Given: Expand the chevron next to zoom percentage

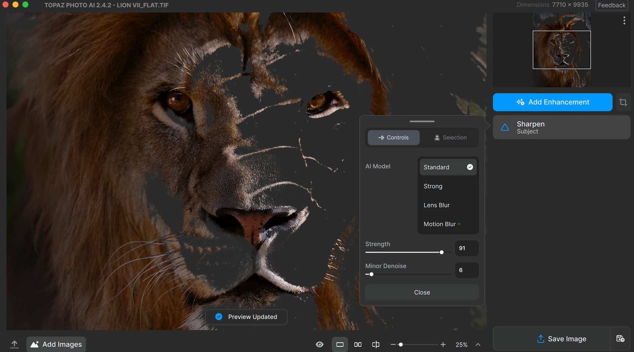Looking at the screenshot, I should tap(478, 344).
